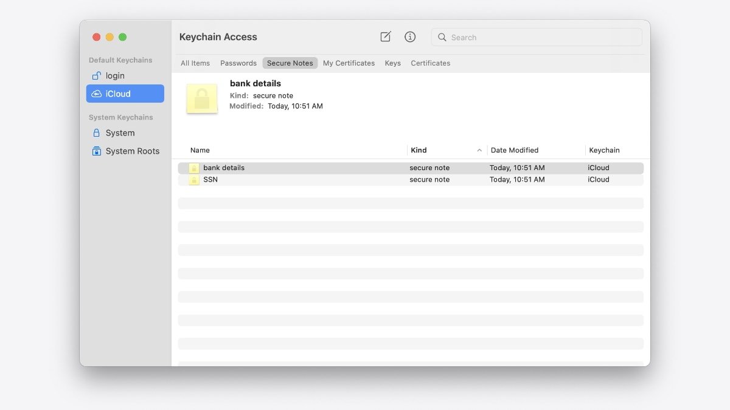Close the Keychain Access window

click(x=96, y=37)
